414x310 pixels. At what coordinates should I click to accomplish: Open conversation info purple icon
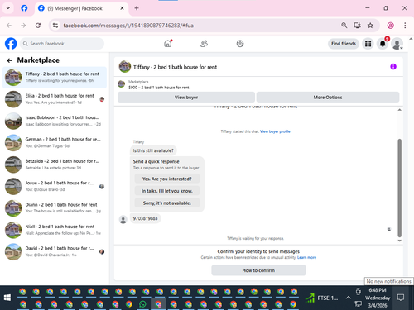(393, 67)
